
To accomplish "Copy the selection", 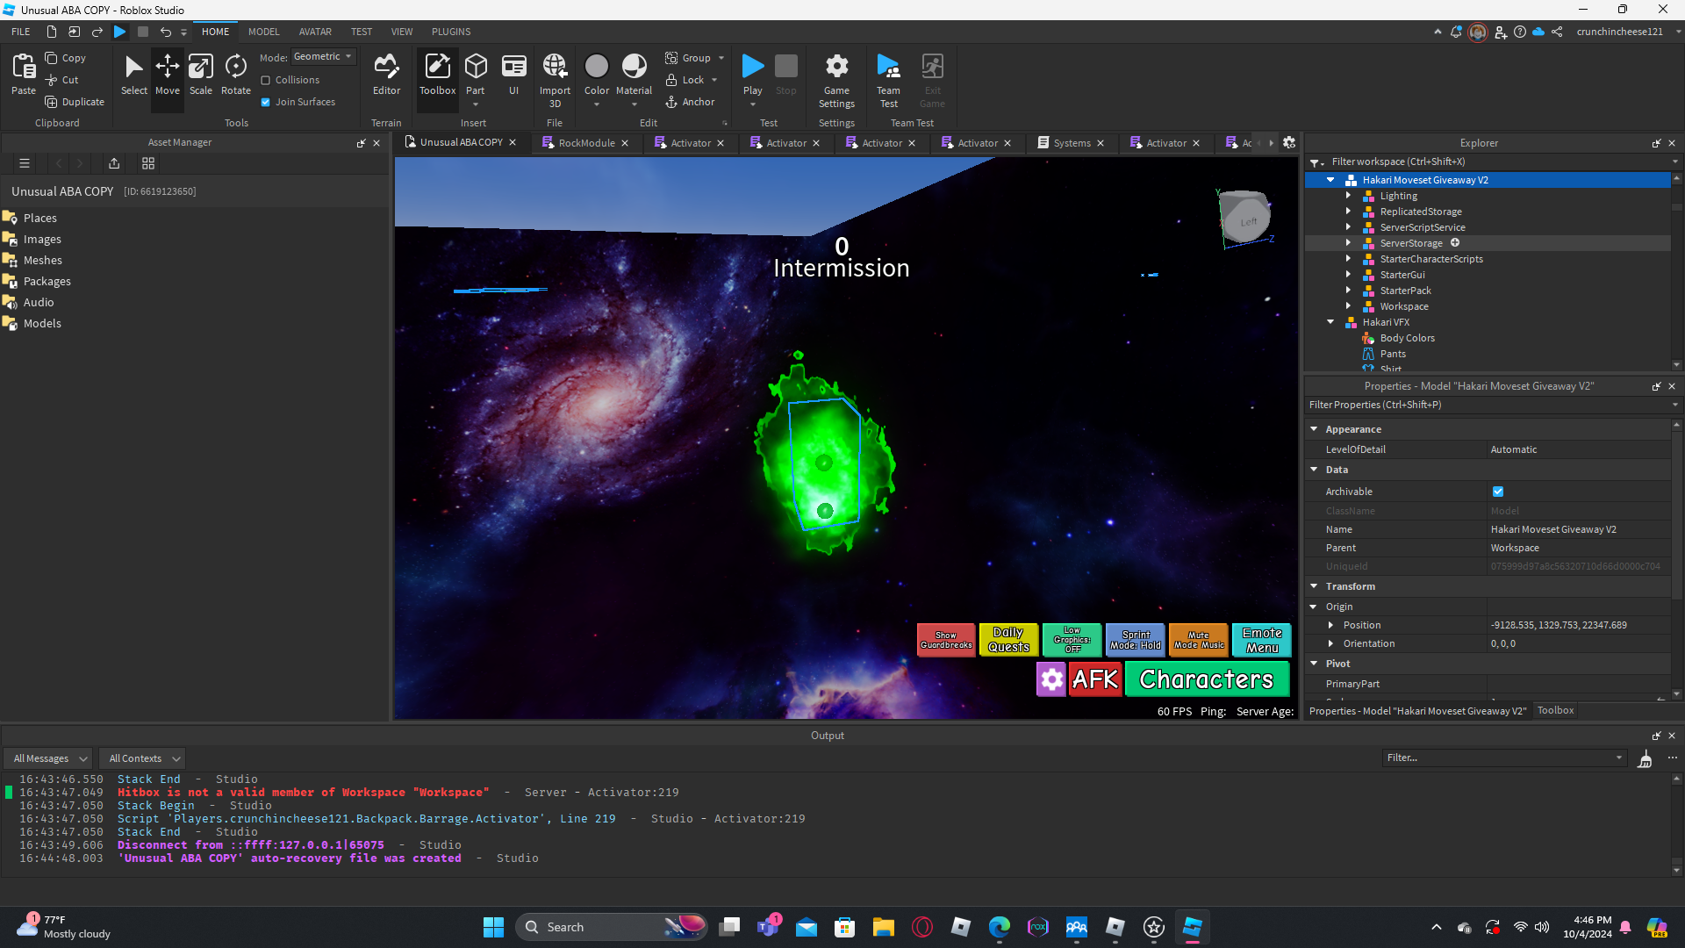I will point(66,58).
